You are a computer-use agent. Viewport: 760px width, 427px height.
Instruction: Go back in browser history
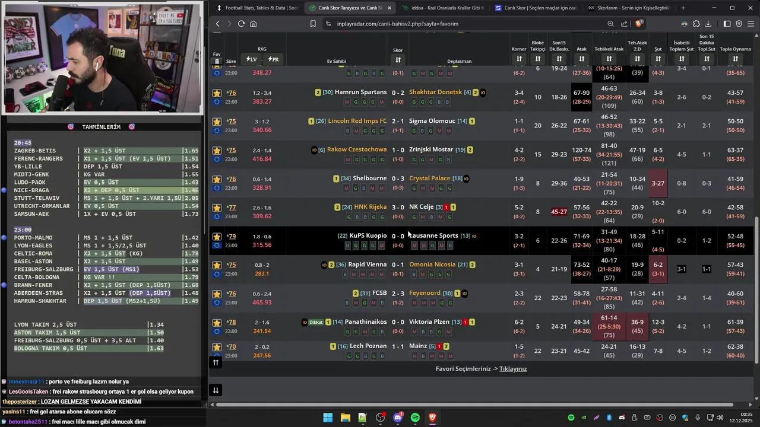(218, 24)
